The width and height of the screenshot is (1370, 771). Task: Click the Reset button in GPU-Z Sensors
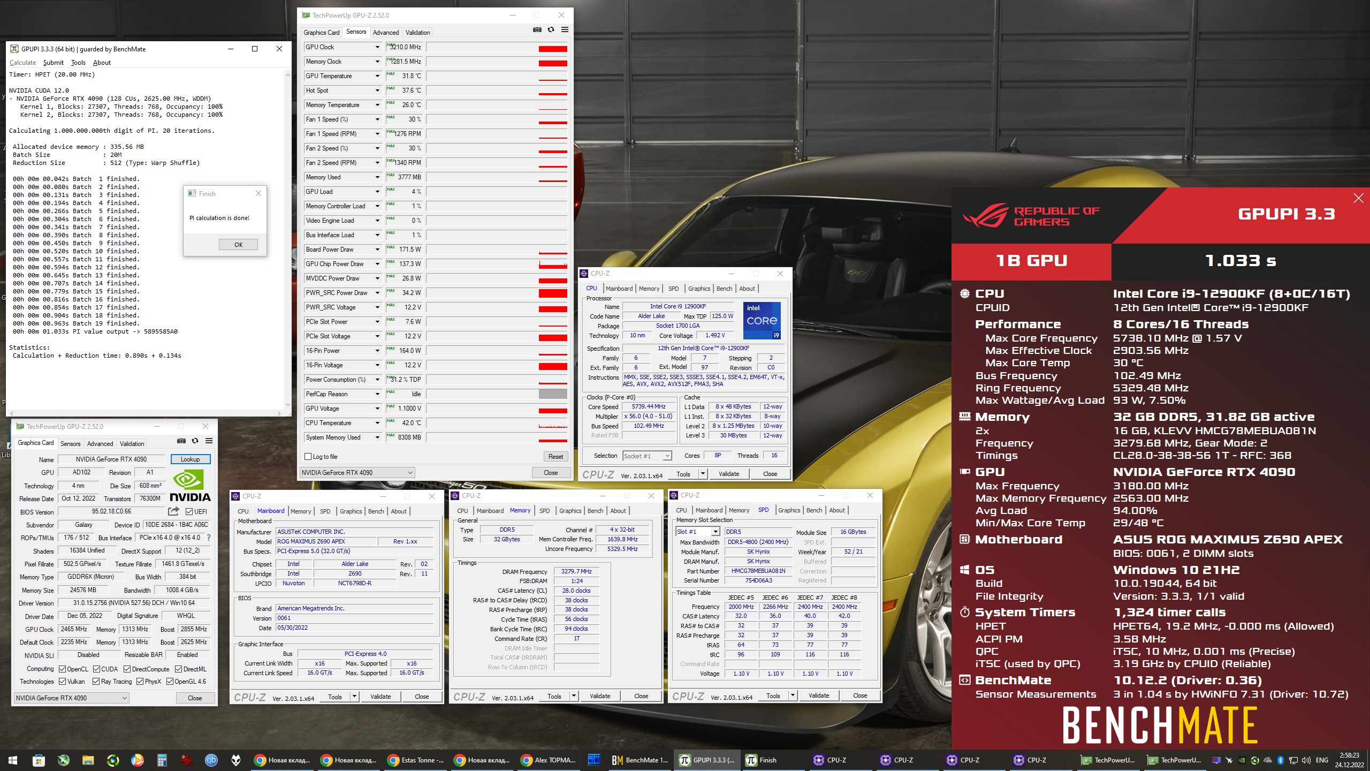coord(555,457)
